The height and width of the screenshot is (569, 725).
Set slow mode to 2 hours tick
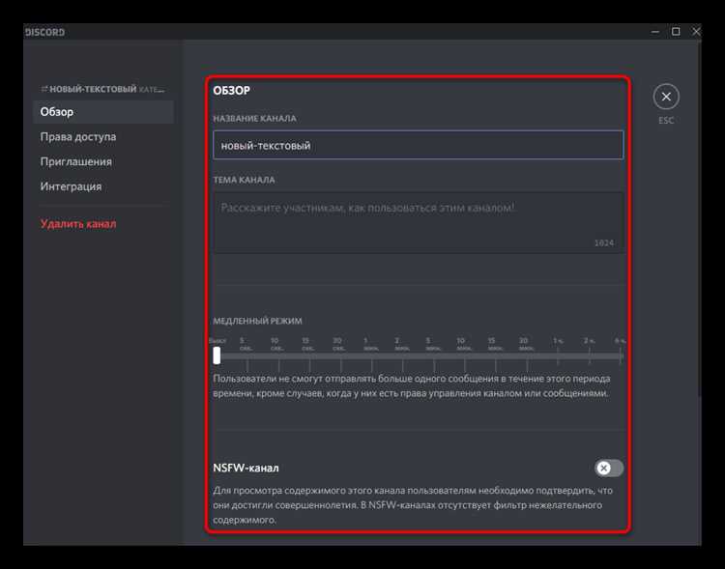pos(589,356)
